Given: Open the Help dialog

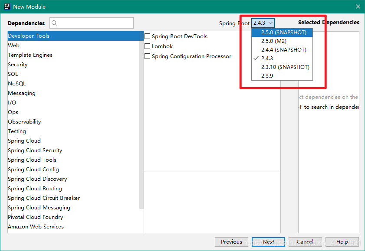Looking at the screenshot, I should tap(342, 242).
